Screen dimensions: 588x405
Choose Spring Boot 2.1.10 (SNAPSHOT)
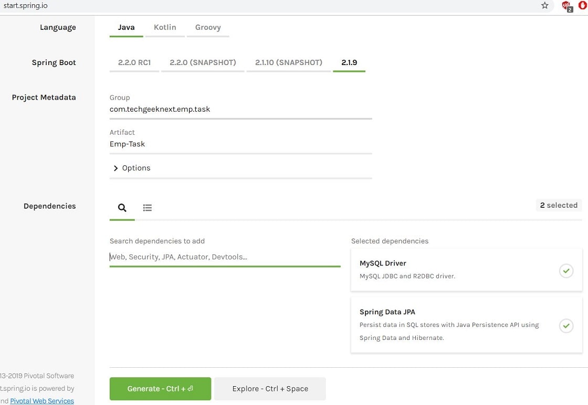click(289, 62)
